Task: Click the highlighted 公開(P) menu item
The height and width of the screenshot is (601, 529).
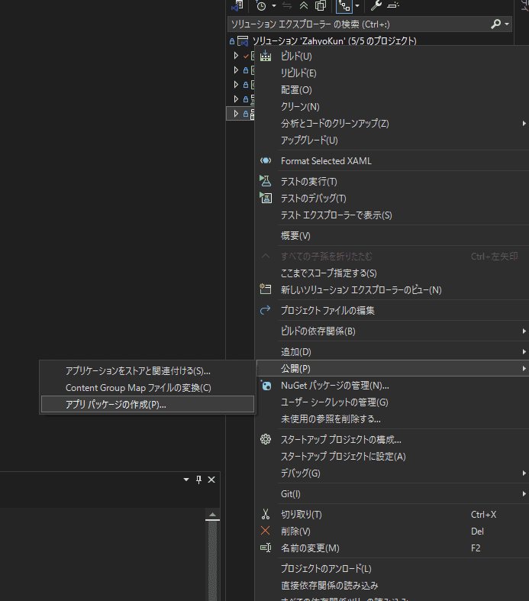Action: (x=392, y=368)
